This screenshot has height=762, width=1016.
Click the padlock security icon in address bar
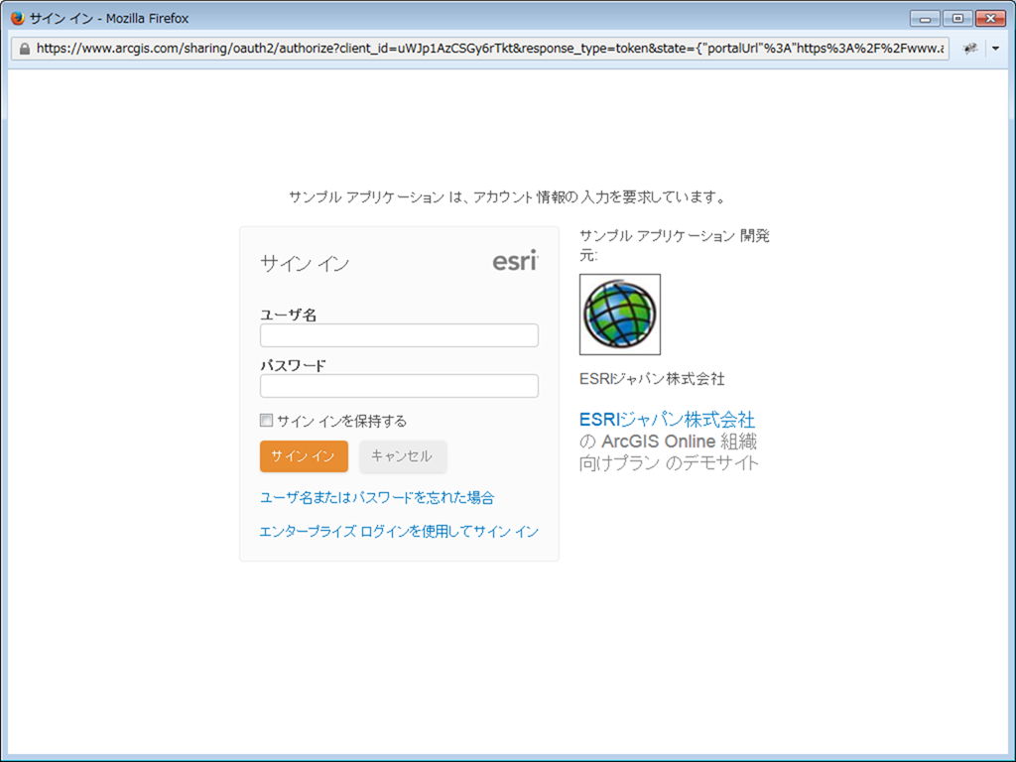(x=24, y=48)
